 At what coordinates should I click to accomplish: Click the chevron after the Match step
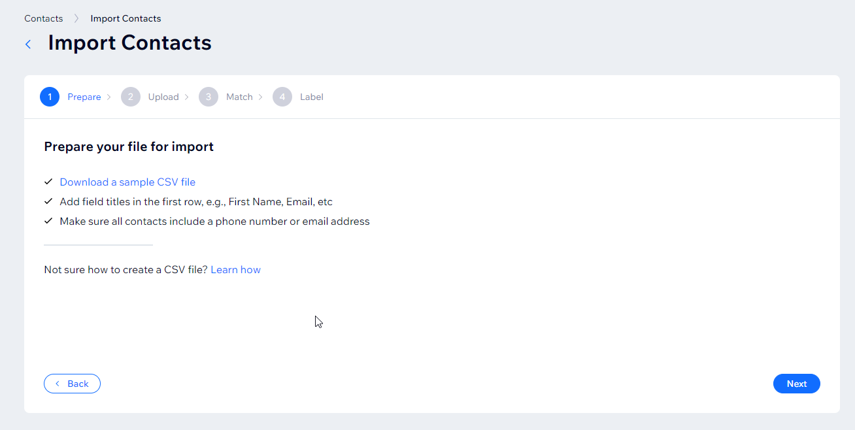click(260, 97)
